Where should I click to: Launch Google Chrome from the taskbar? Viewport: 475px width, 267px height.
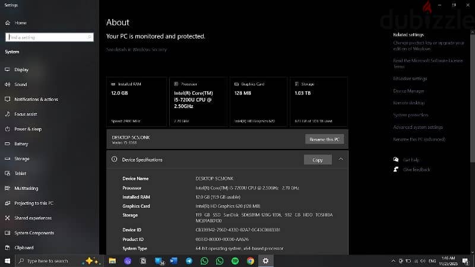[x=250, y=261]
